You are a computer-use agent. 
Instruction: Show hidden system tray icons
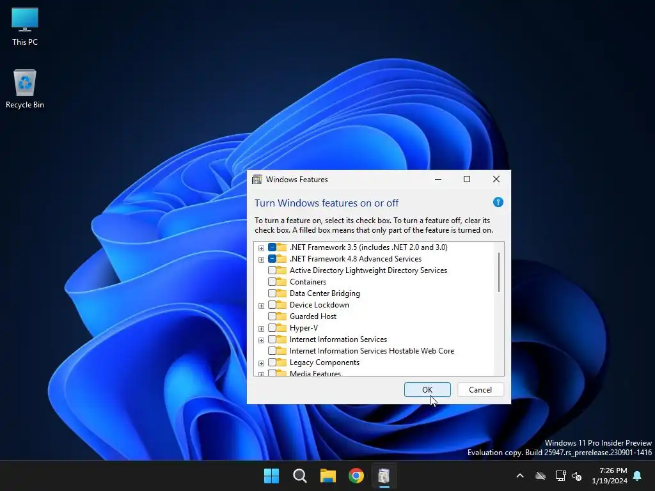point(520,476)
